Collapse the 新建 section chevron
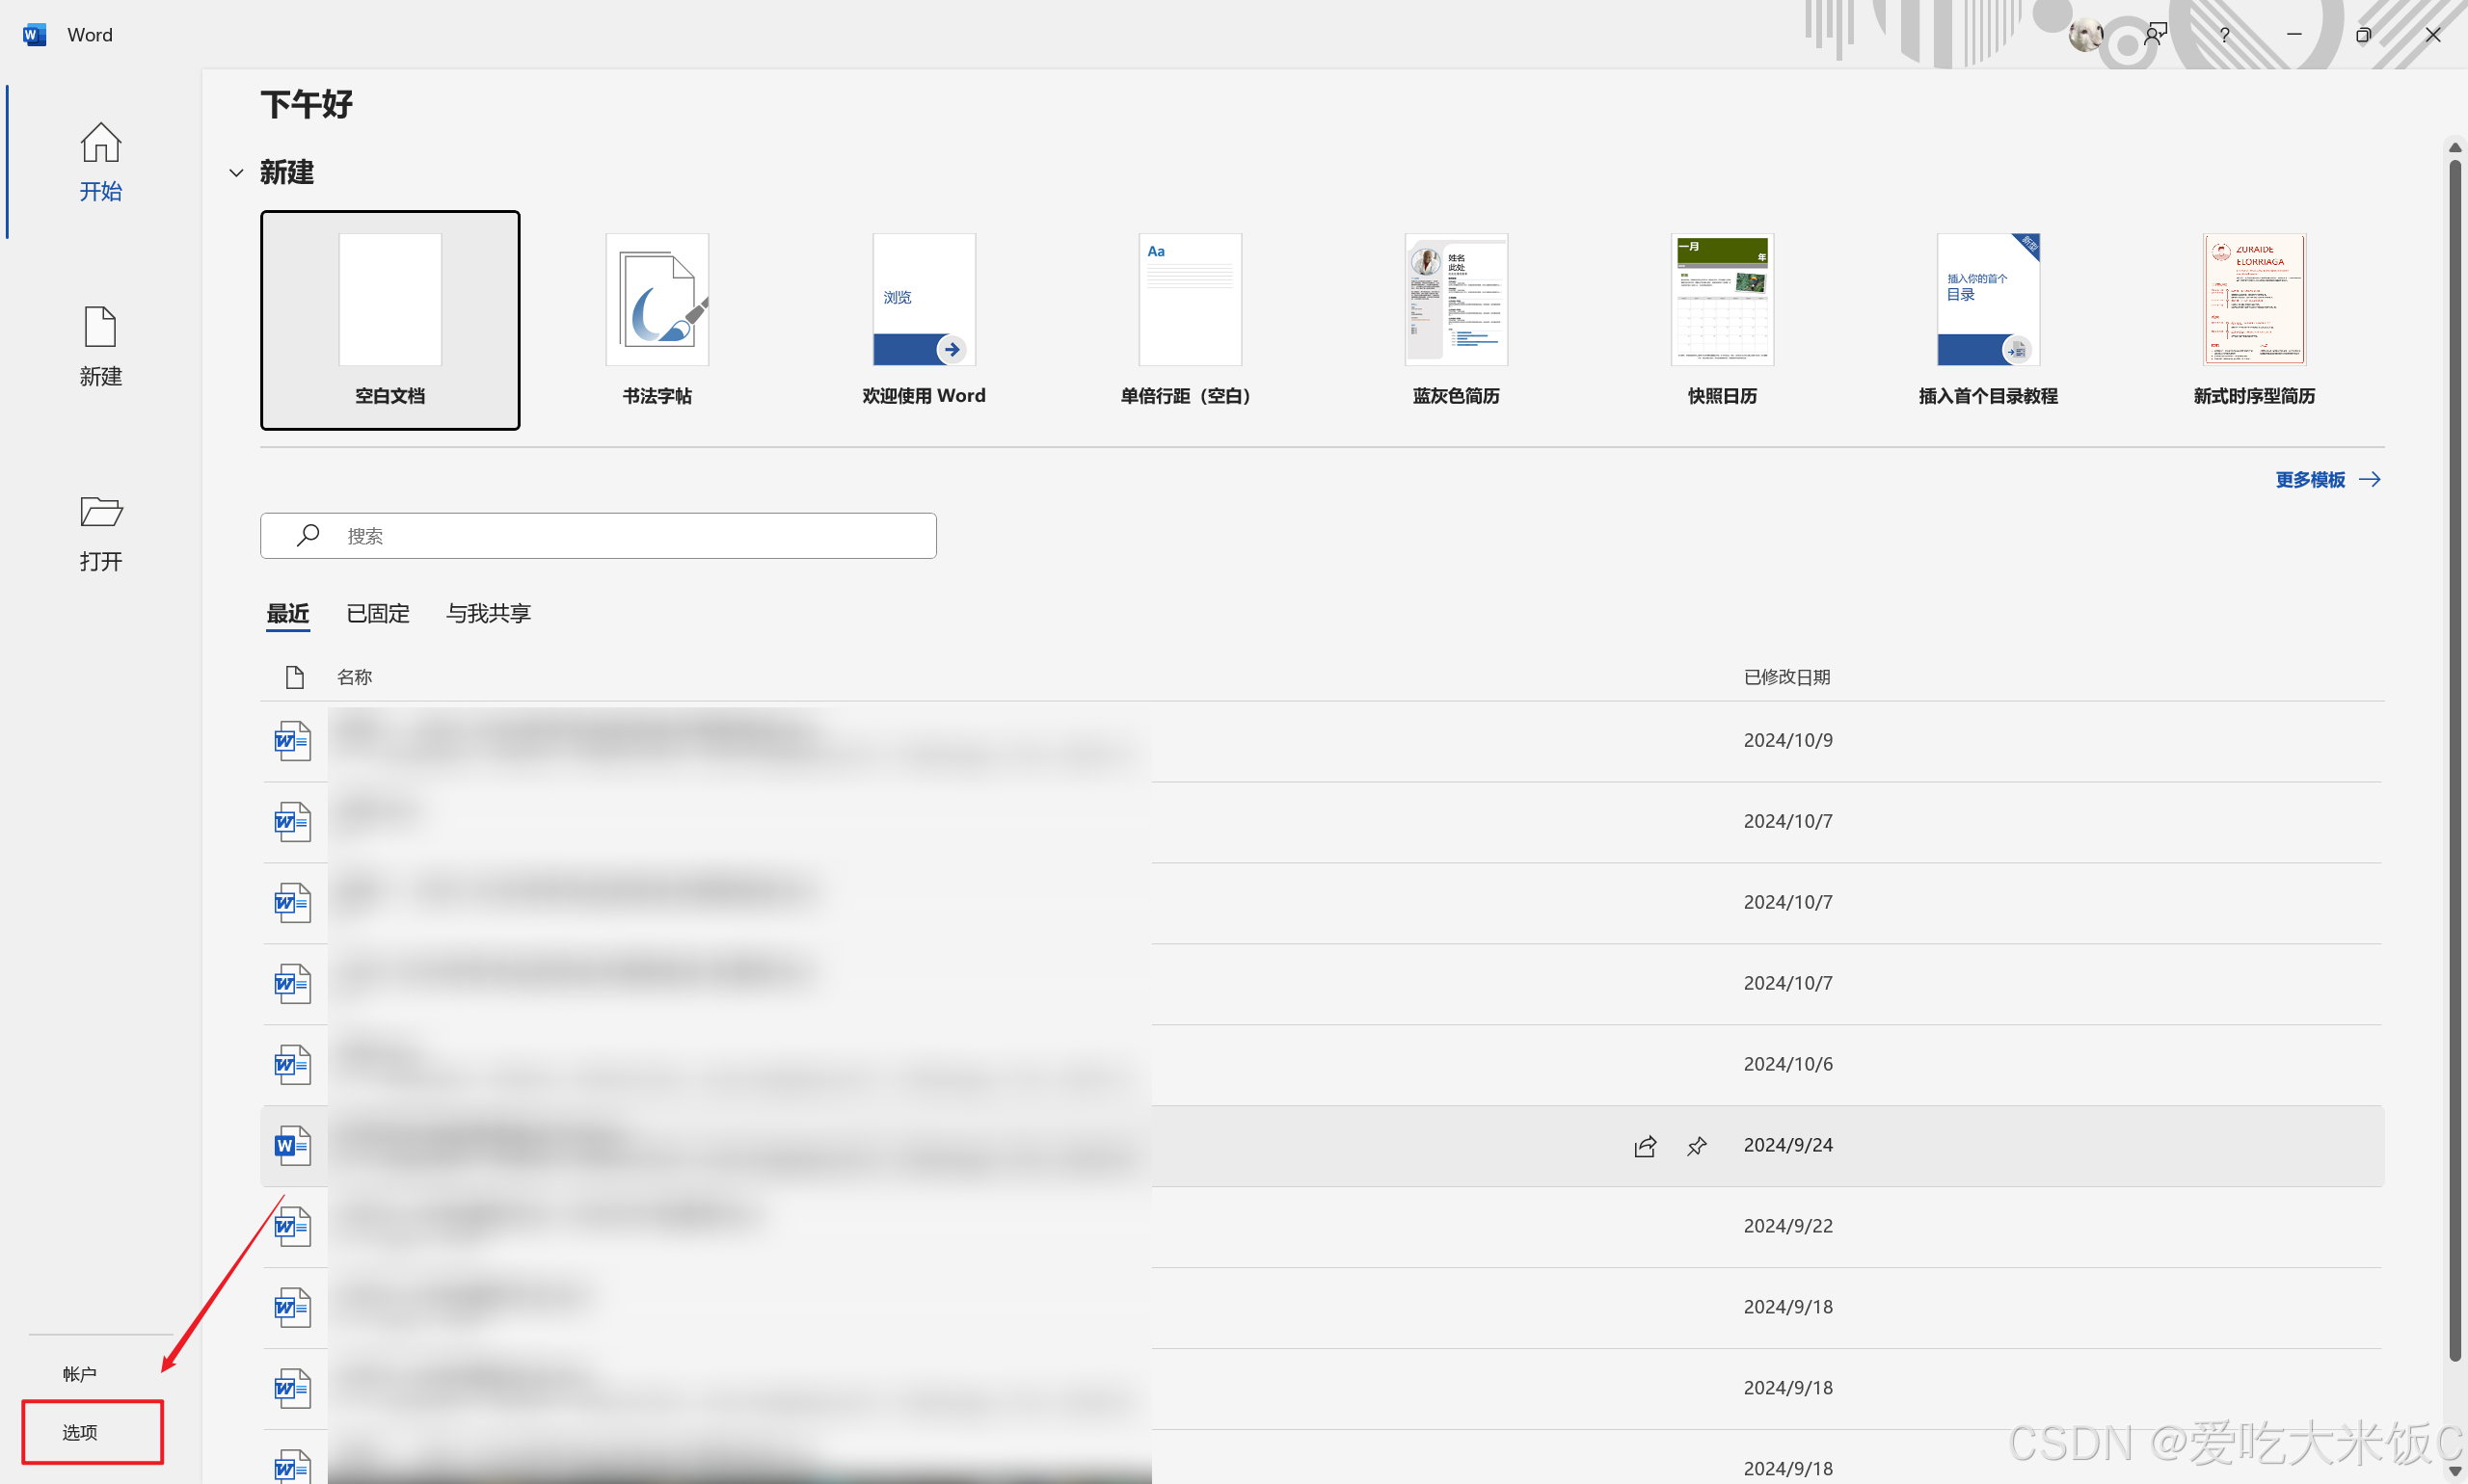The width and height of the screenshot is (2468, 1484). pyautogui.click(x=236, y=173)
